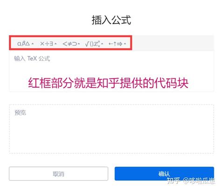Click the empty gray toolbar area right of the arrows
This screenshot has width=221, height=190.
point(173,43)
